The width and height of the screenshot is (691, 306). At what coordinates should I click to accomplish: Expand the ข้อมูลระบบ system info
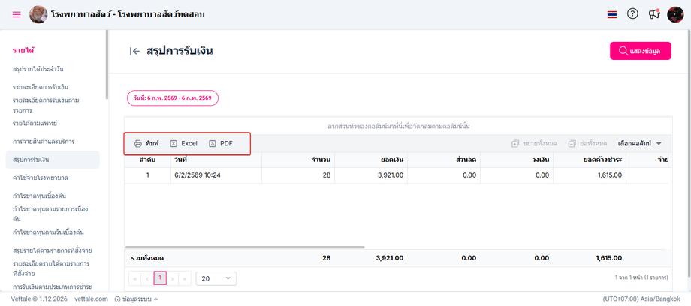(x=136, y=298)
